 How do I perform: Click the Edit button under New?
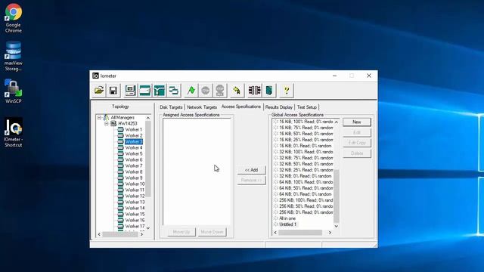coord(357,133)
